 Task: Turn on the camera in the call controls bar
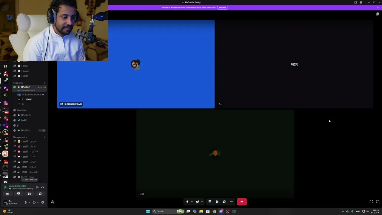(x=197, y=202)
